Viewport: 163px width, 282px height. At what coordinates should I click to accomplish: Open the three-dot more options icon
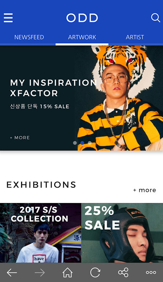[151, 272]
